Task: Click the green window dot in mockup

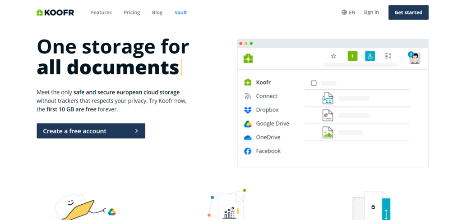Action: [x=251, y=44]
